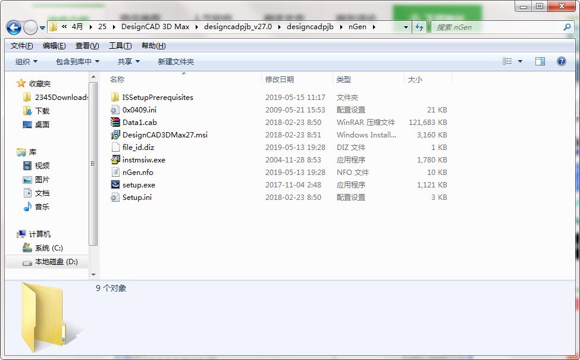Click navigation pane scrollbar down arrow
Screen dimensions: 580x360
[x=93, y=274]
